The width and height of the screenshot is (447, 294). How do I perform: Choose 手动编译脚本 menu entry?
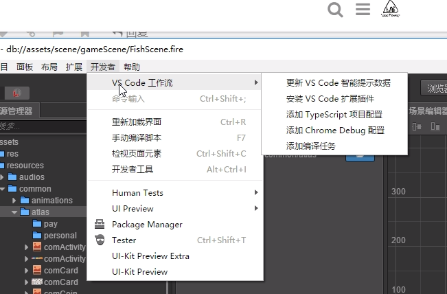click(175, 138)
